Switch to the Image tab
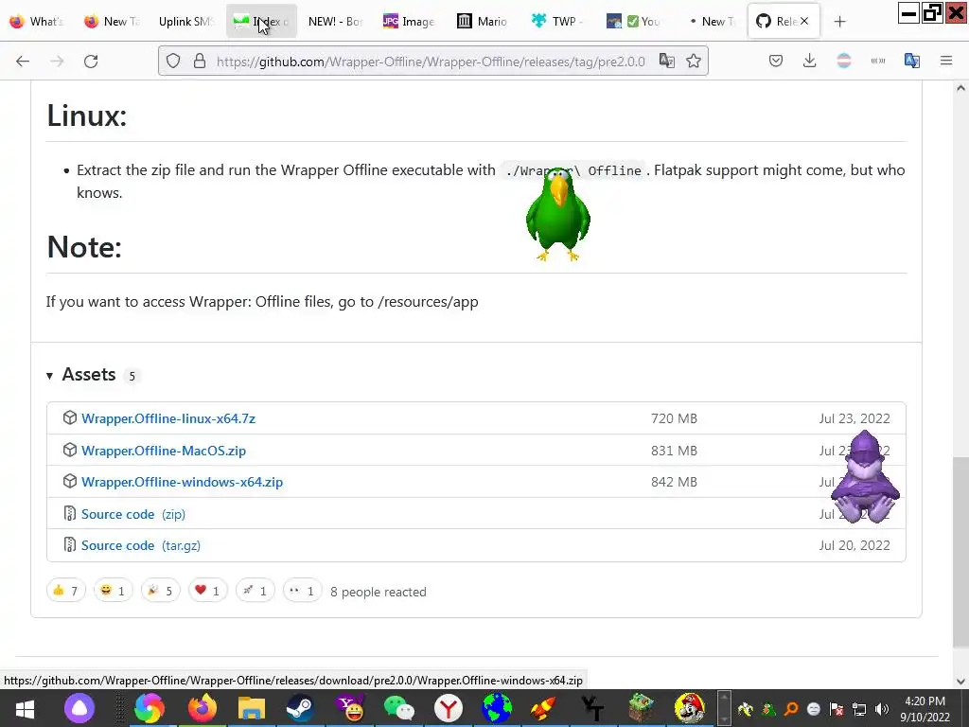The height and width of the screenshot is (727, 969). (x=409, y=21)
